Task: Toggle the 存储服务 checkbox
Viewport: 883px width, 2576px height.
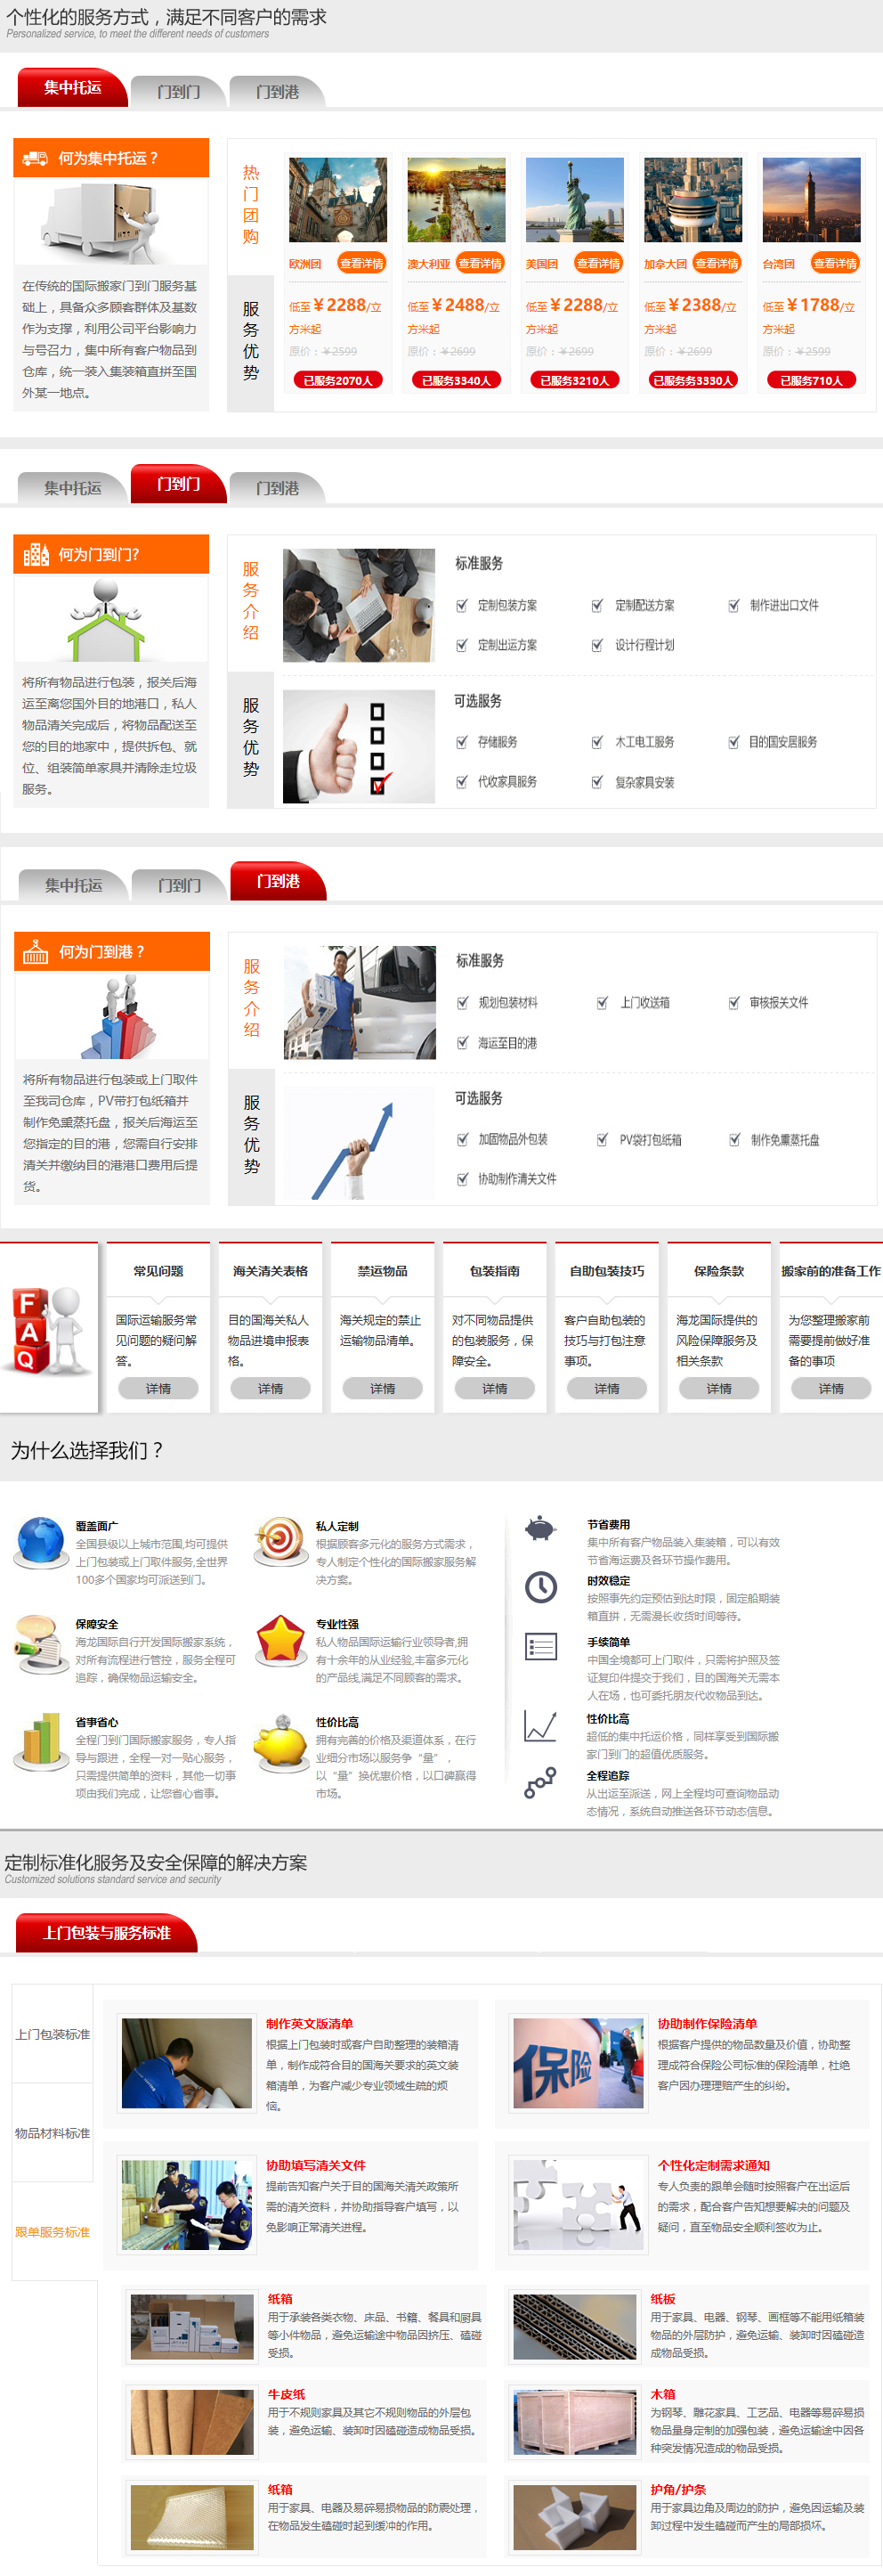Action: pyautogui.click(x=461, y=742)
